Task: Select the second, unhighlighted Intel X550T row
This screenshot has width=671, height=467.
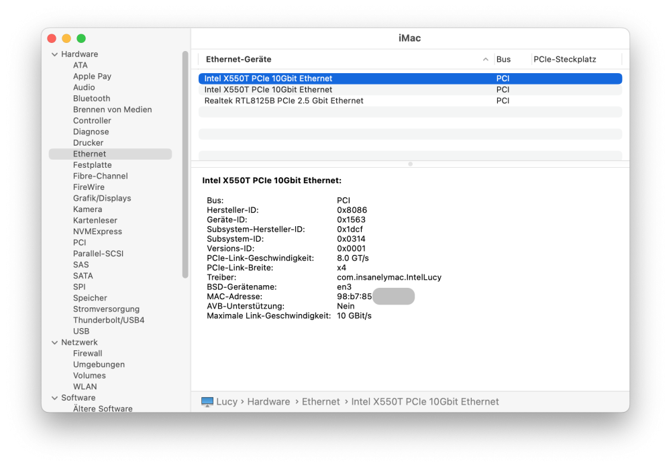Action: [x=410, y=89]
